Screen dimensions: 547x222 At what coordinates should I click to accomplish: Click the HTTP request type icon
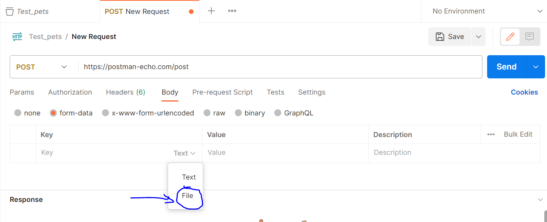[x=17, y=37]
